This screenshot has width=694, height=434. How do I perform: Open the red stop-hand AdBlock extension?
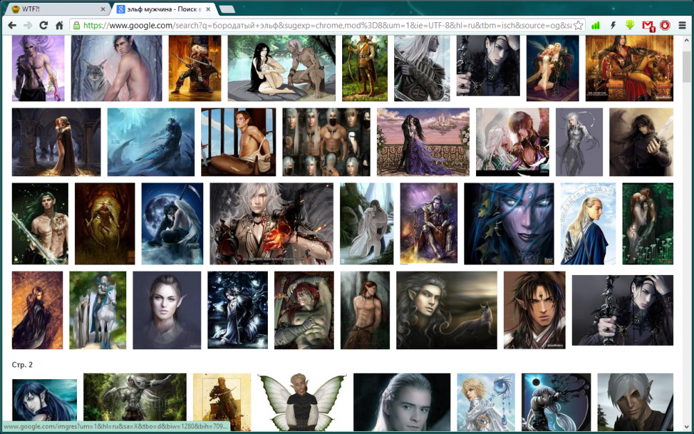[664, 26]
